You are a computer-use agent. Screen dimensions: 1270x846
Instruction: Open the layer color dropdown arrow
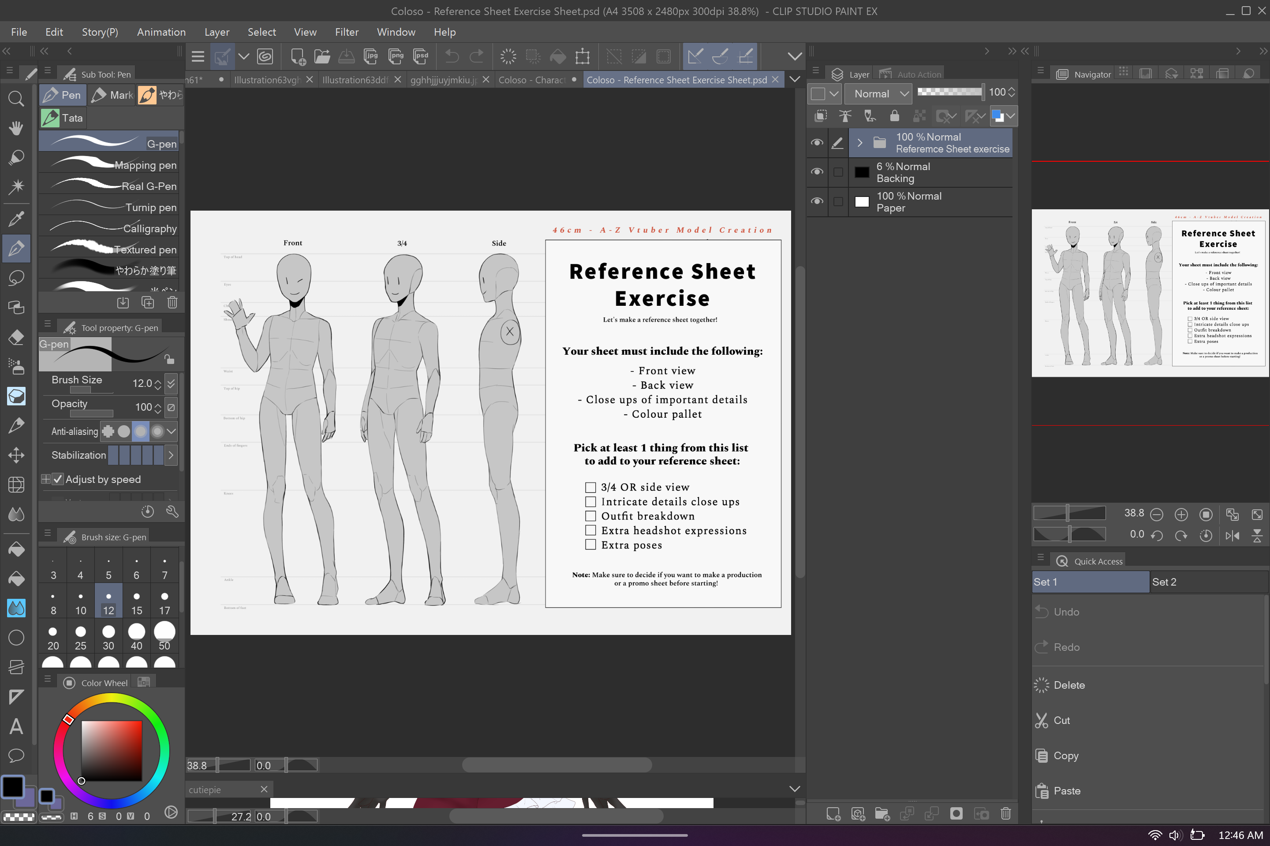1011,115
